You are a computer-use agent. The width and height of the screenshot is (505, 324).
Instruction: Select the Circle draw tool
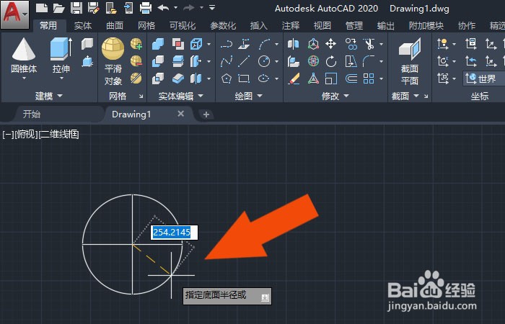(264, 61)
